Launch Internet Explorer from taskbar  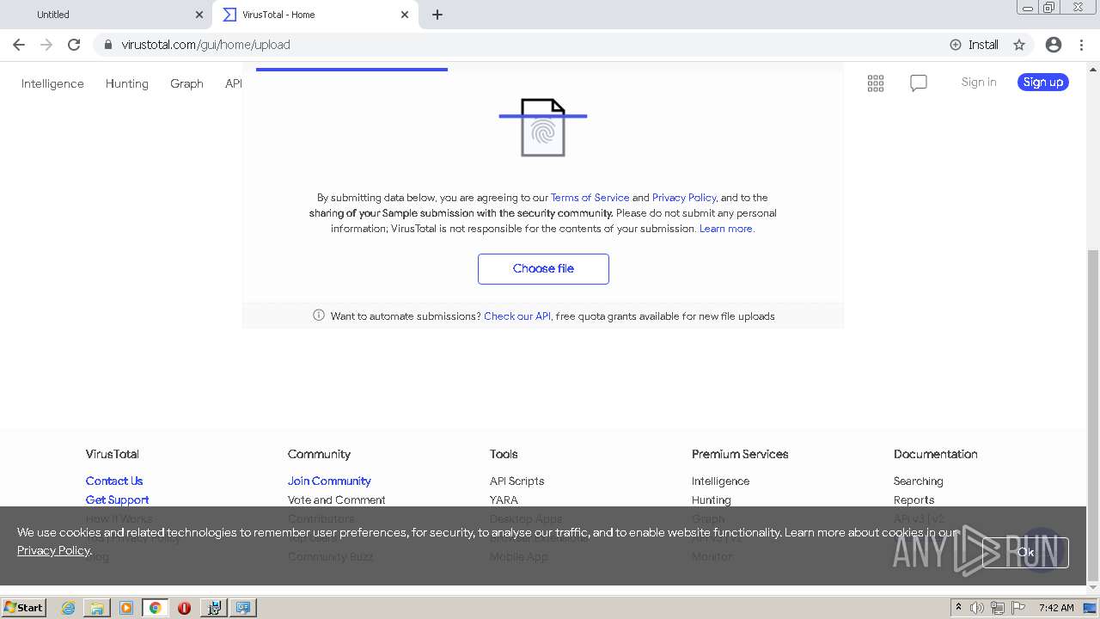click(68, 608)
